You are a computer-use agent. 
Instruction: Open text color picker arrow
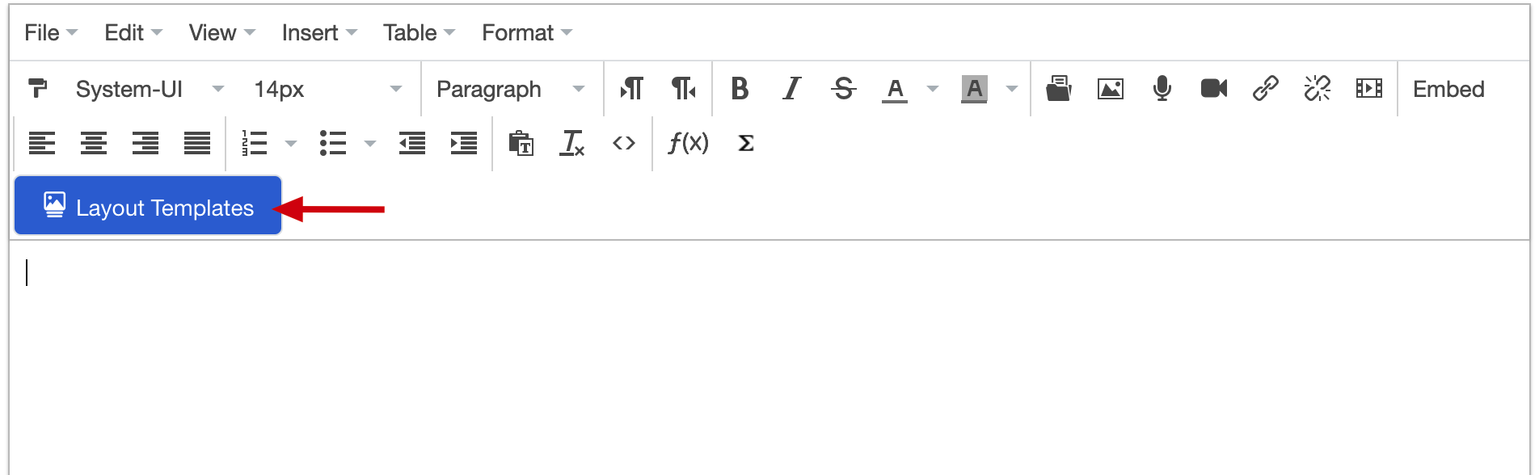point(932,89)
